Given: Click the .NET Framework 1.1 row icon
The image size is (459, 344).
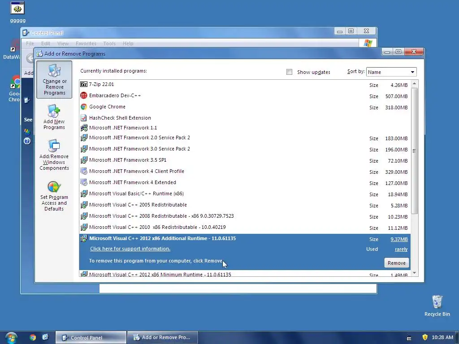Looking at the screenshot, I should 84,128.
